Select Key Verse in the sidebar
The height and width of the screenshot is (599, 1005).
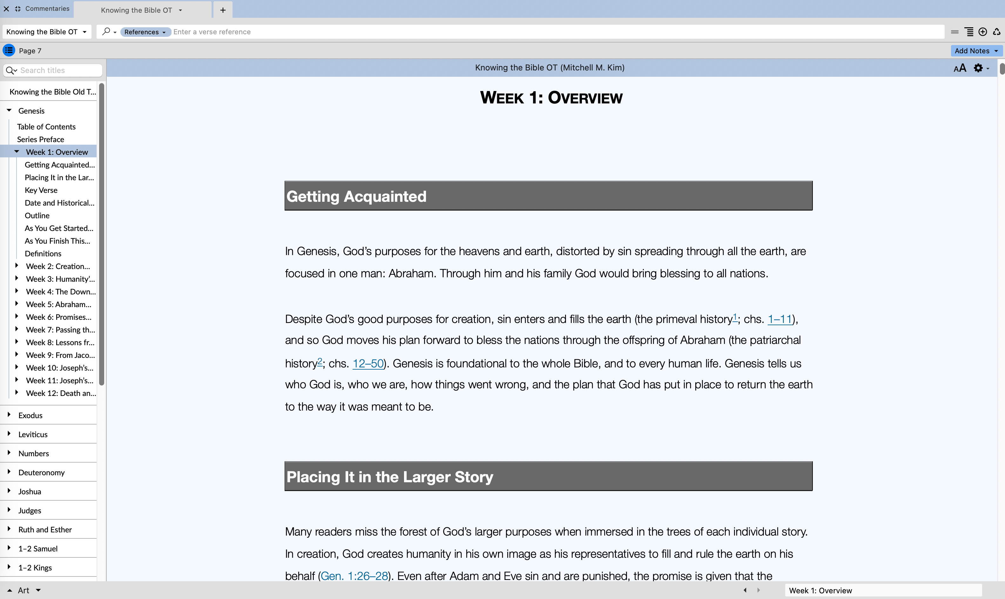(x=41, y=190)
